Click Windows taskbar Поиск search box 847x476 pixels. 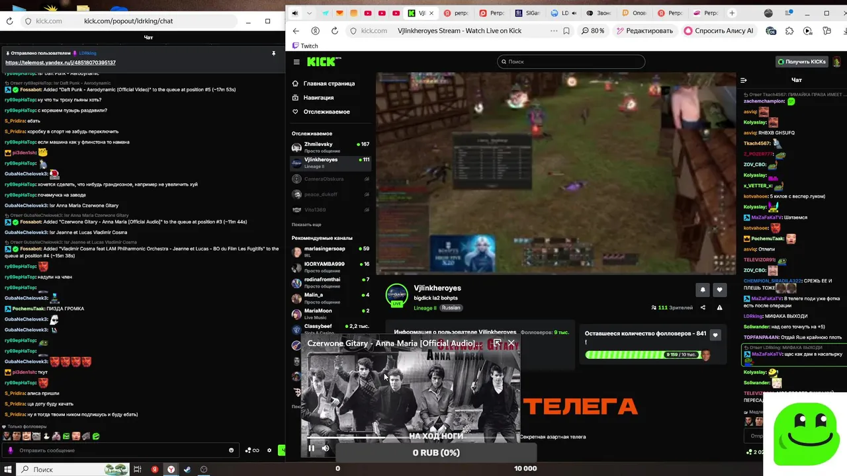click(x=73, y=469)
